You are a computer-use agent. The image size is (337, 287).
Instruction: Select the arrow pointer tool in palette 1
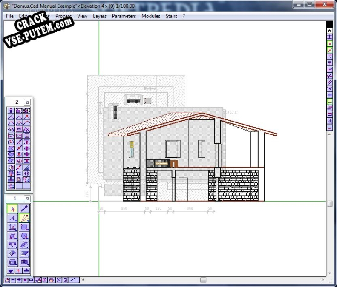[12, 208]
